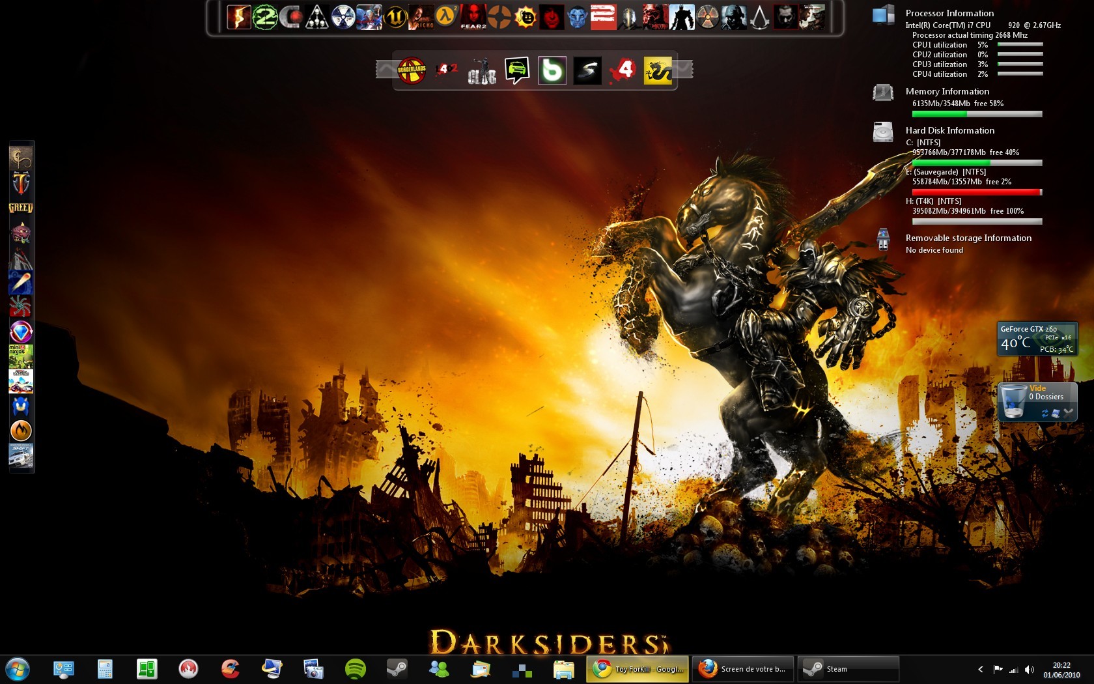
Task: Launch Torchlight from the left dock
Action: click(x=21, y=184)
